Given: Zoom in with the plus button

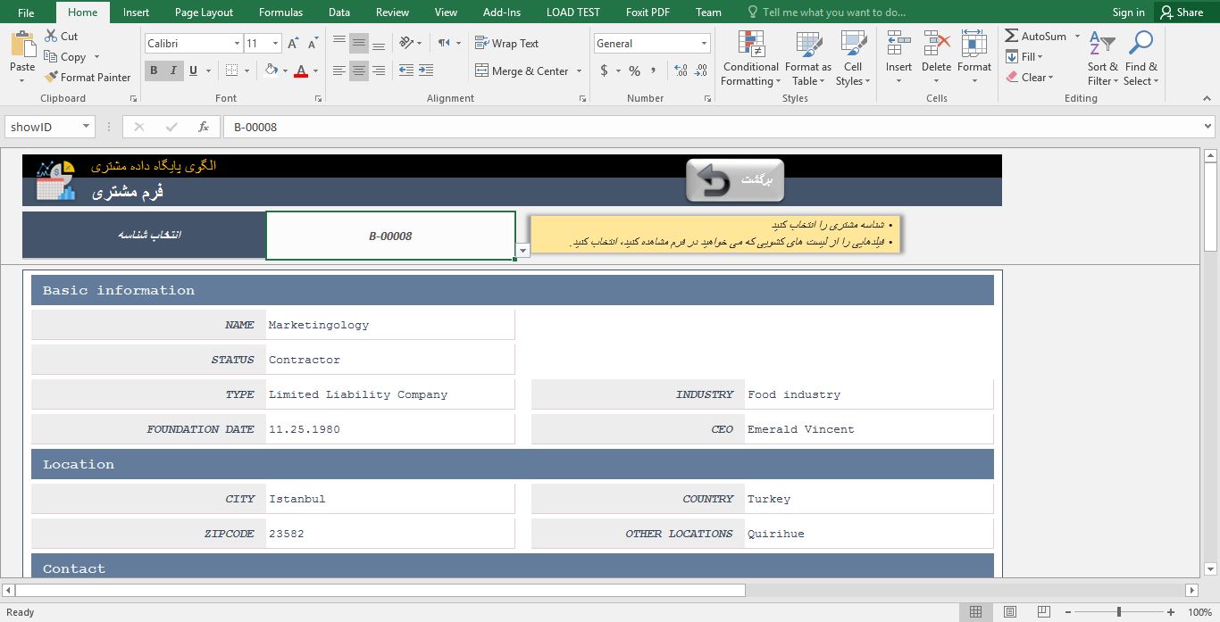Looking at the screenshot, I should [x=1171, y=612].
